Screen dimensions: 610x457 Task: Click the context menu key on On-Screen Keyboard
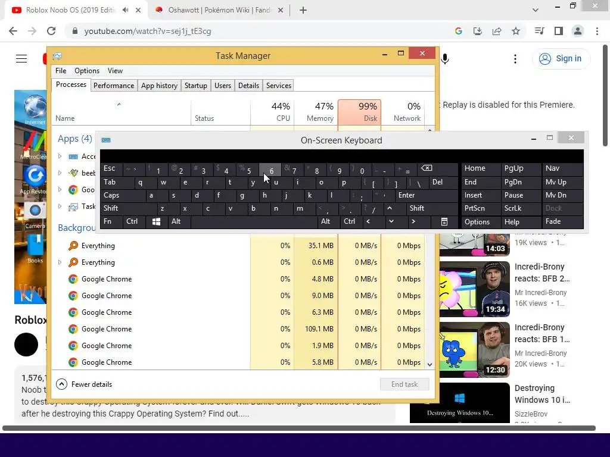click(444, 221)
